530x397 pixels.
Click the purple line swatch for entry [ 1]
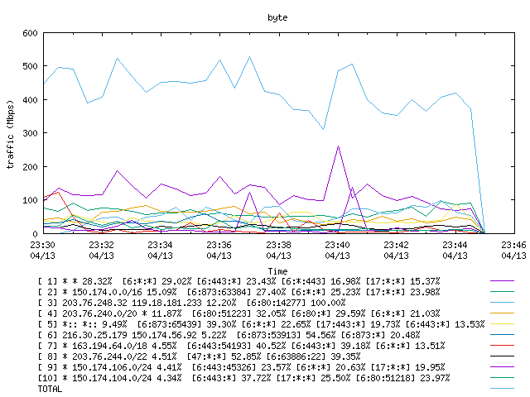[x=502, y=281]
